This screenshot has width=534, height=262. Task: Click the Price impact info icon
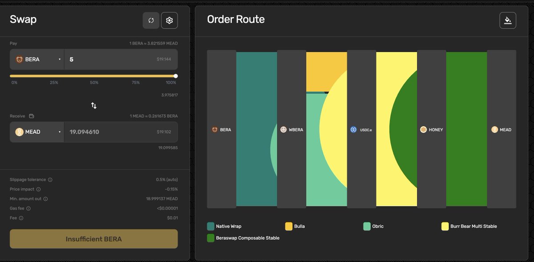(x=38, y=190)
